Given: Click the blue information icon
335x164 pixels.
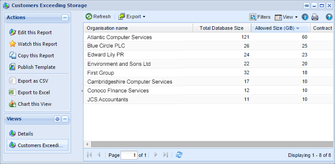Looking at the screenshot, I should (305, 17).
